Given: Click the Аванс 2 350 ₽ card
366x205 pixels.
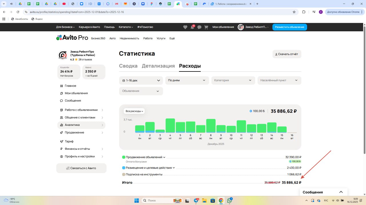Looking at the screenshot, I should point(94,72).
